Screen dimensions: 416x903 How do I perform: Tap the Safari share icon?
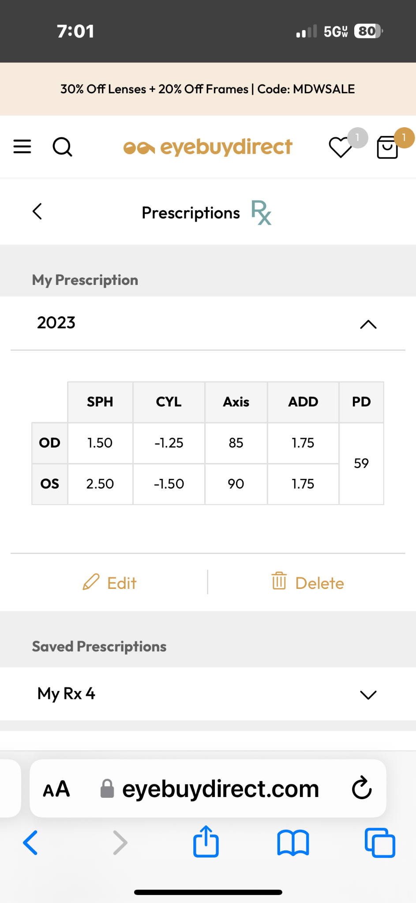206,842
